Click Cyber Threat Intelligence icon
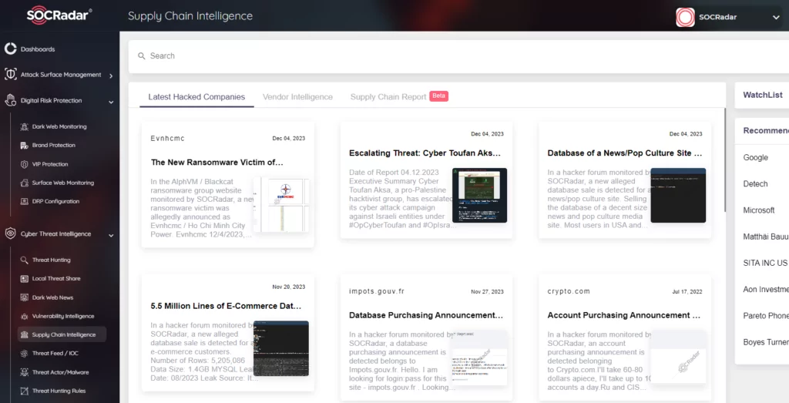Image resolution: width=789 pixels, height=403 pixels. 11,233
